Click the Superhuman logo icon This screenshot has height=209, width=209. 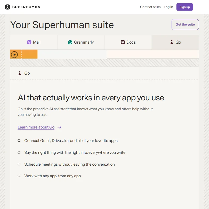7,7
